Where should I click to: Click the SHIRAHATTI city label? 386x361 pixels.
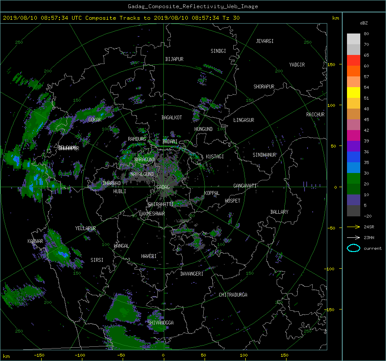161,204
